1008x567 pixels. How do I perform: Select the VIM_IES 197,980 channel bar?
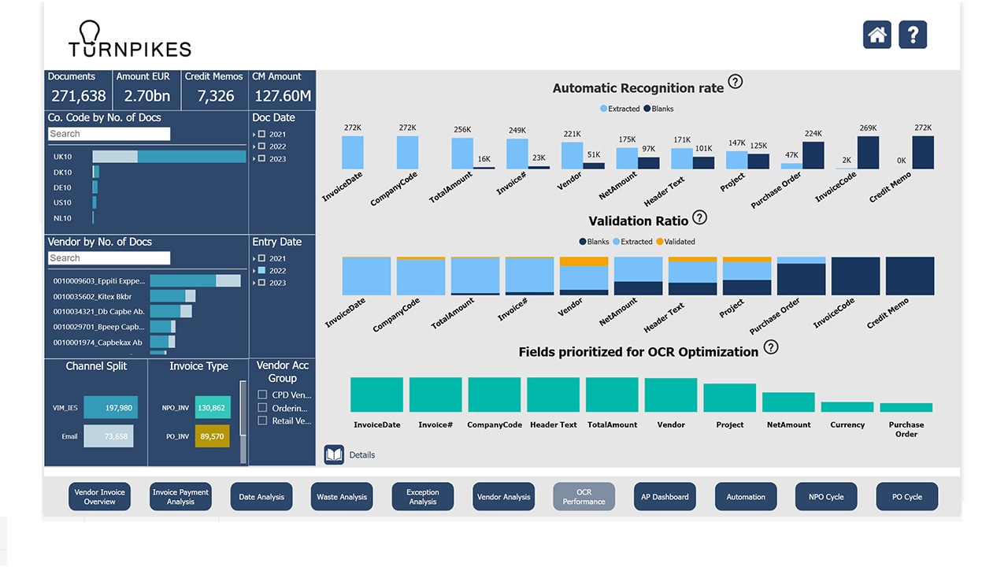pyautogui.click(x=109, y=408)
